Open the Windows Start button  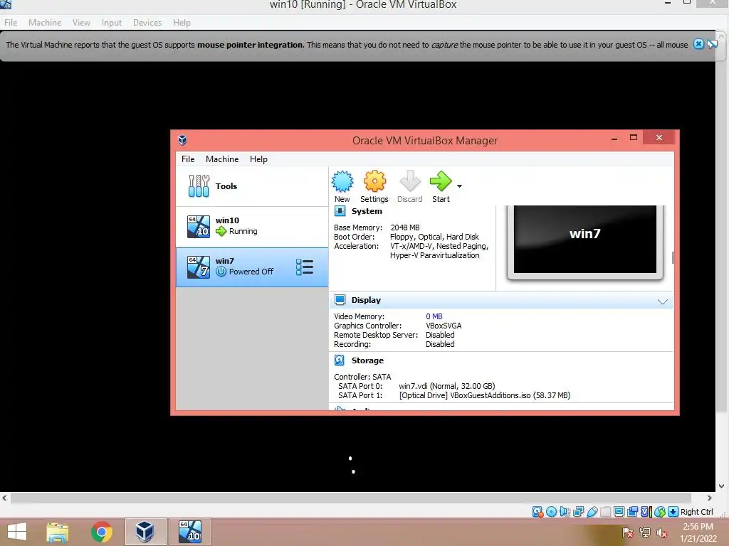tap(17, 532)
